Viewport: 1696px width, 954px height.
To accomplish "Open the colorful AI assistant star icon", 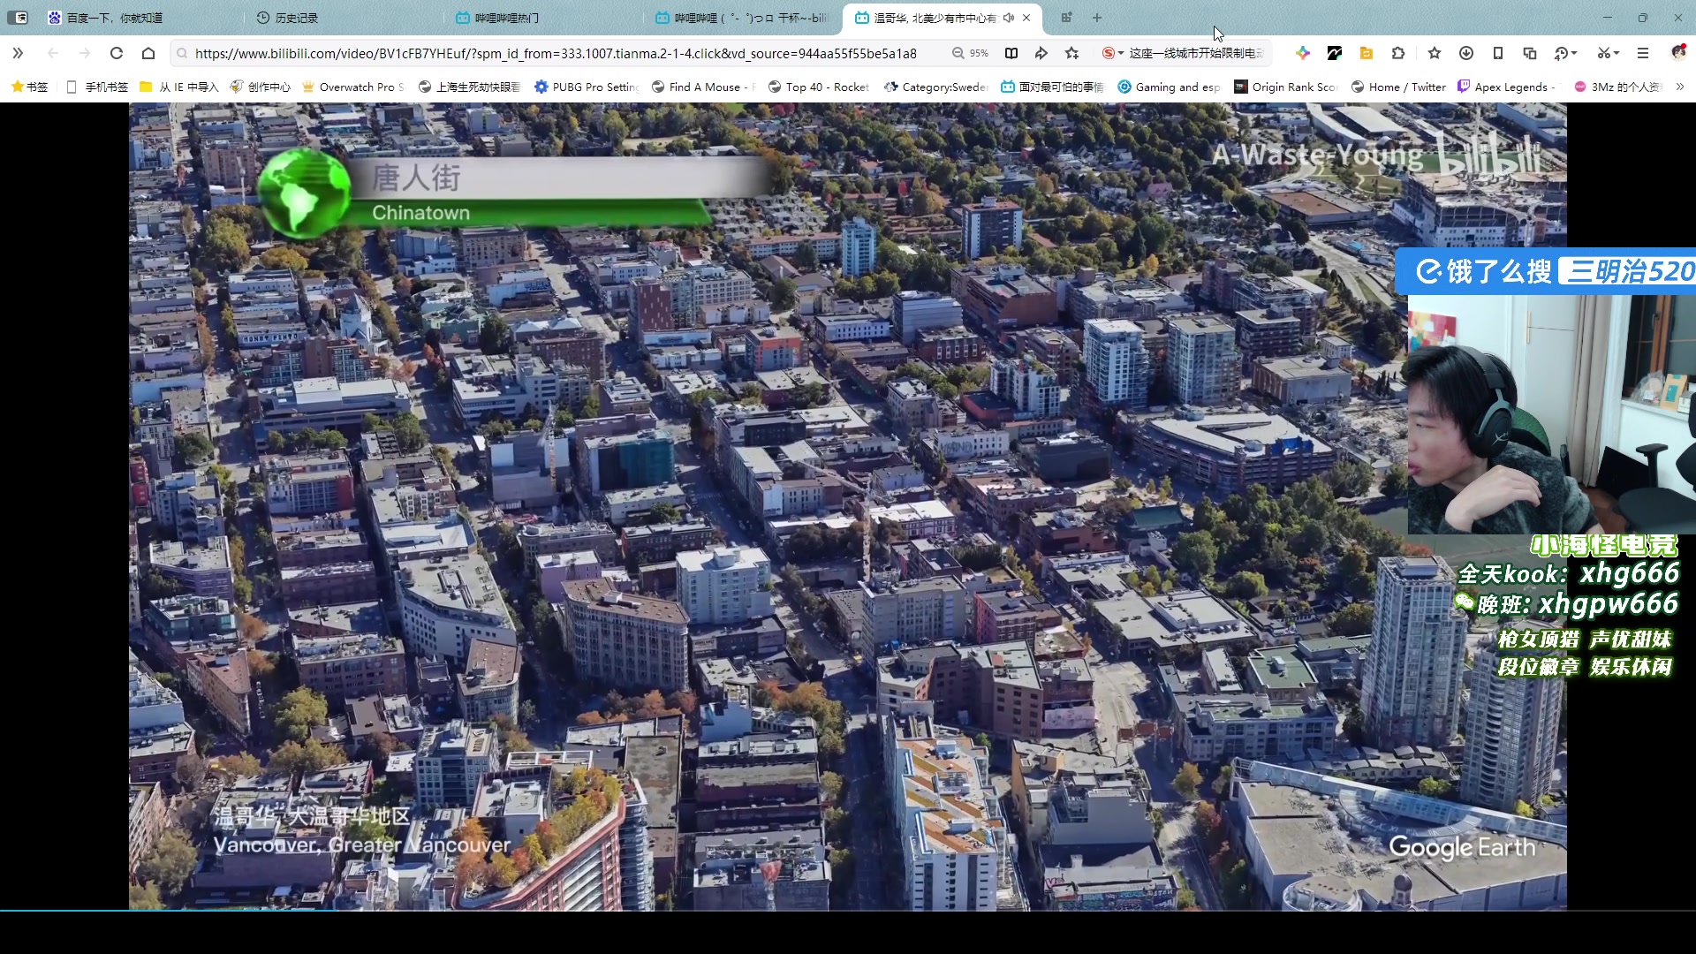I will [1303, 54].
